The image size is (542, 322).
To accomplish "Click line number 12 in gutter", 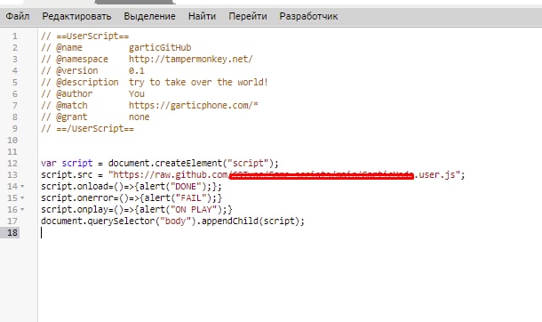I will (x=12, y=164).
